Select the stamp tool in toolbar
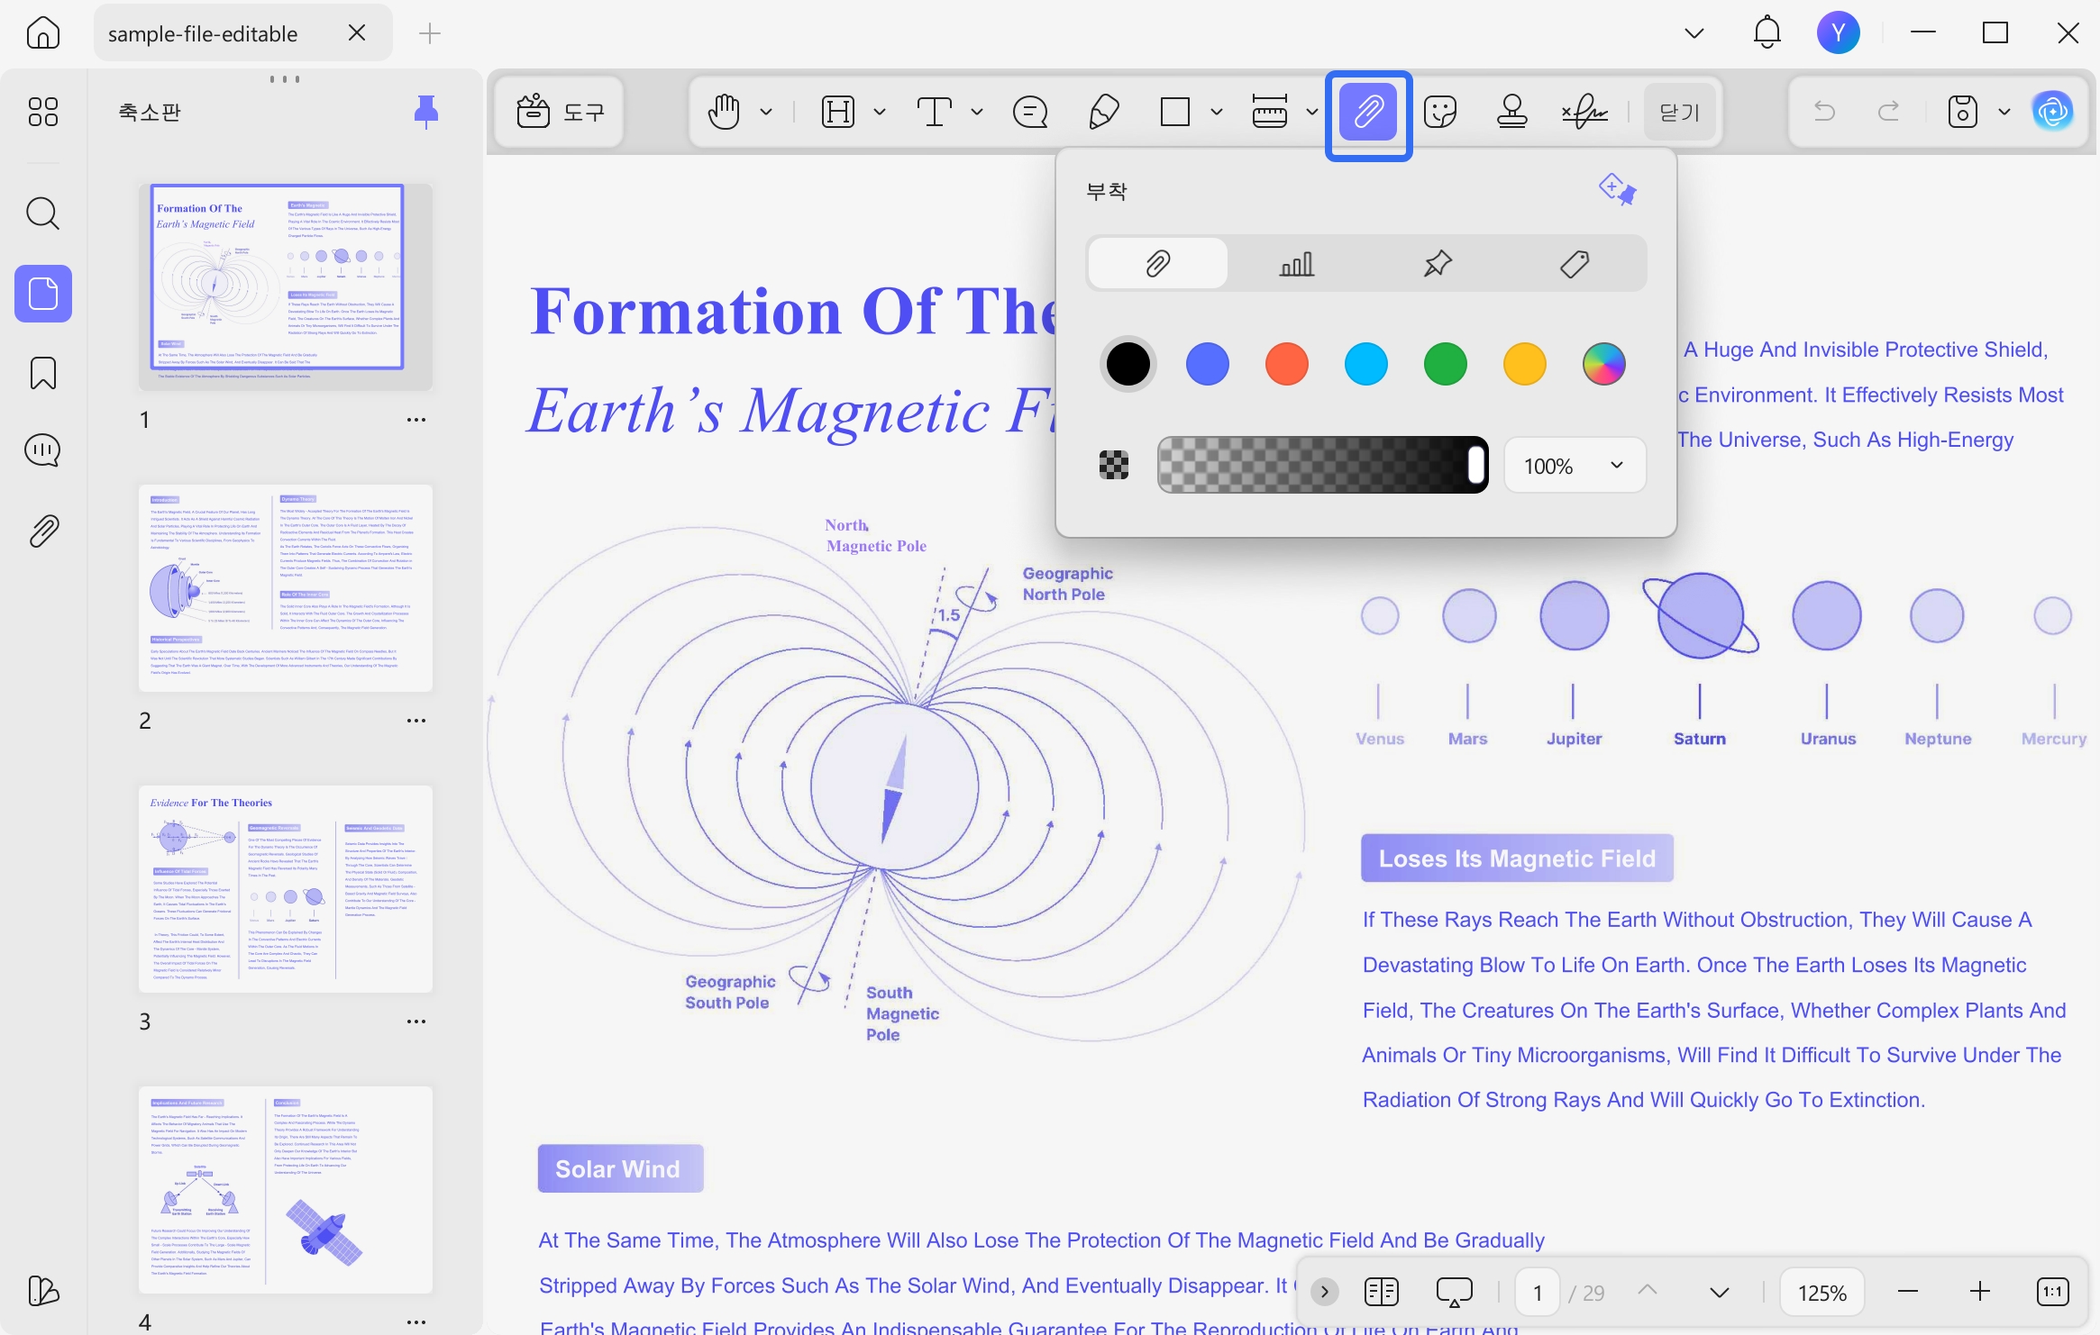The height and width of the screenshot is (1335, 2100). [1511, 112]
